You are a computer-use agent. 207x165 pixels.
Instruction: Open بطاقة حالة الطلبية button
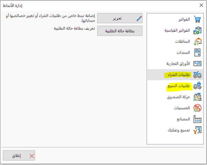click(120, 31)
